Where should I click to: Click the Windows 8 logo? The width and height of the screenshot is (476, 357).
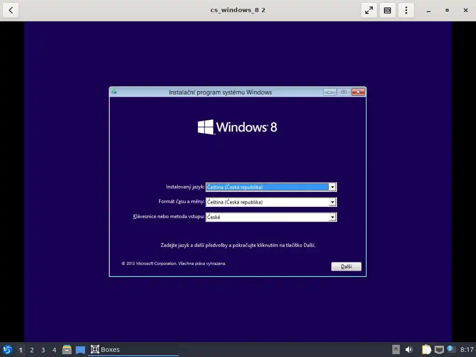point(238,127)
